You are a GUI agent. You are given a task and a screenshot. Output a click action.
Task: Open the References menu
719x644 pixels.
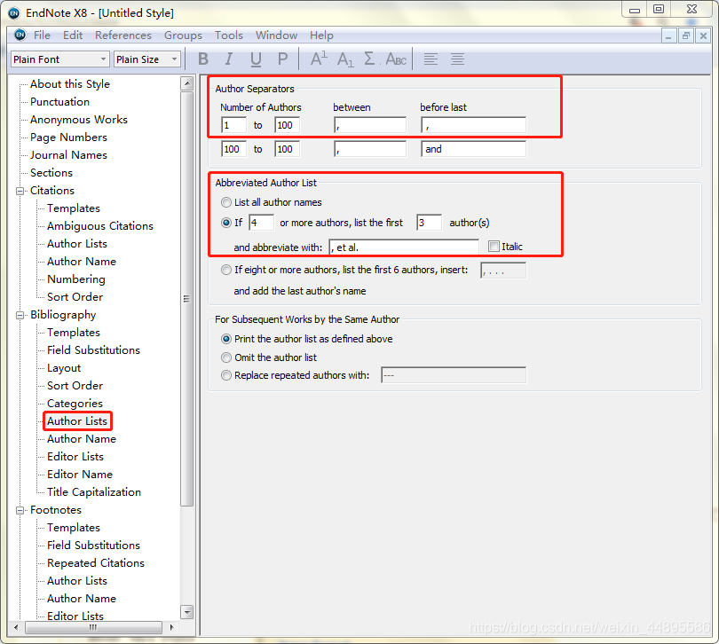tap(122, 35)
